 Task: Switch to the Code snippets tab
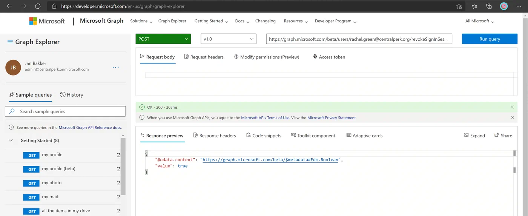pos(264,136)
